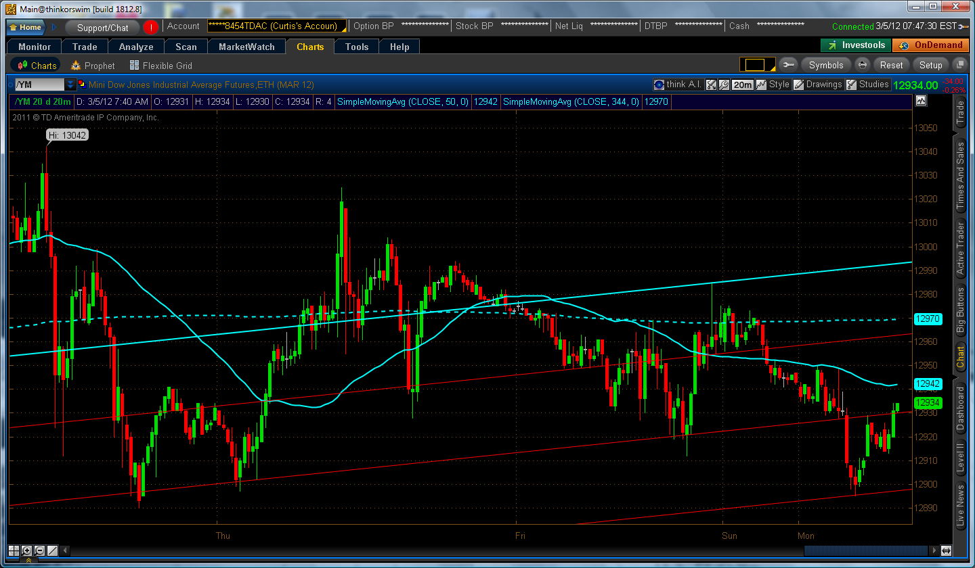This screenshot has width=975, height=568.
Task: Click the Symbols button
Action: click(x=826, y=65)
